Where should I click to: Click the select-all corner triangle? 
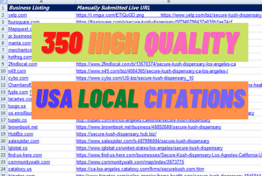coord(3,2)
